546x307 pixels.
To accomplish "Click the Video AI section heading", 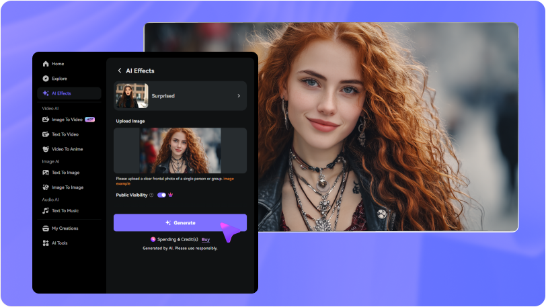I will pos(50,108).
